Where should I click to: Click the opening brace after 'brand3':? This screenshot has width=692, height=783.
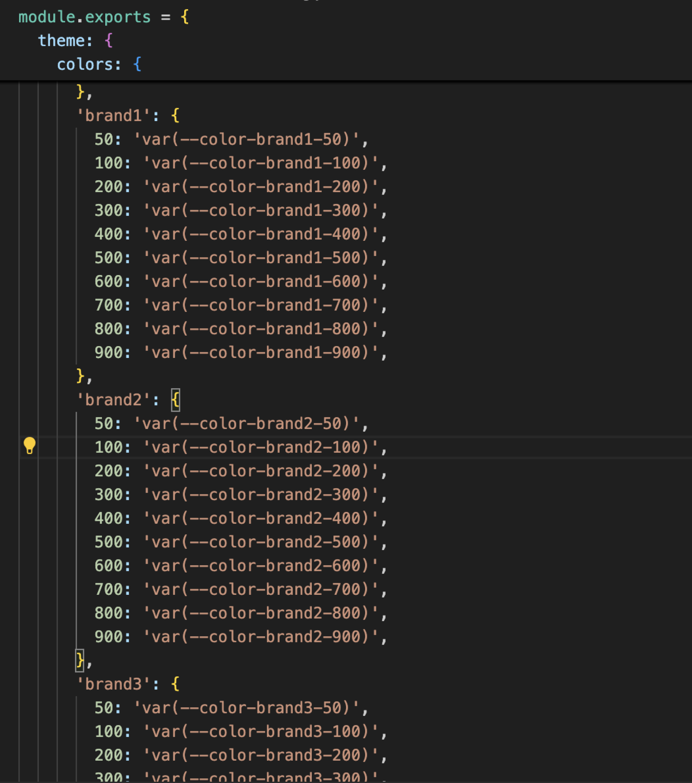coord(176,684)
